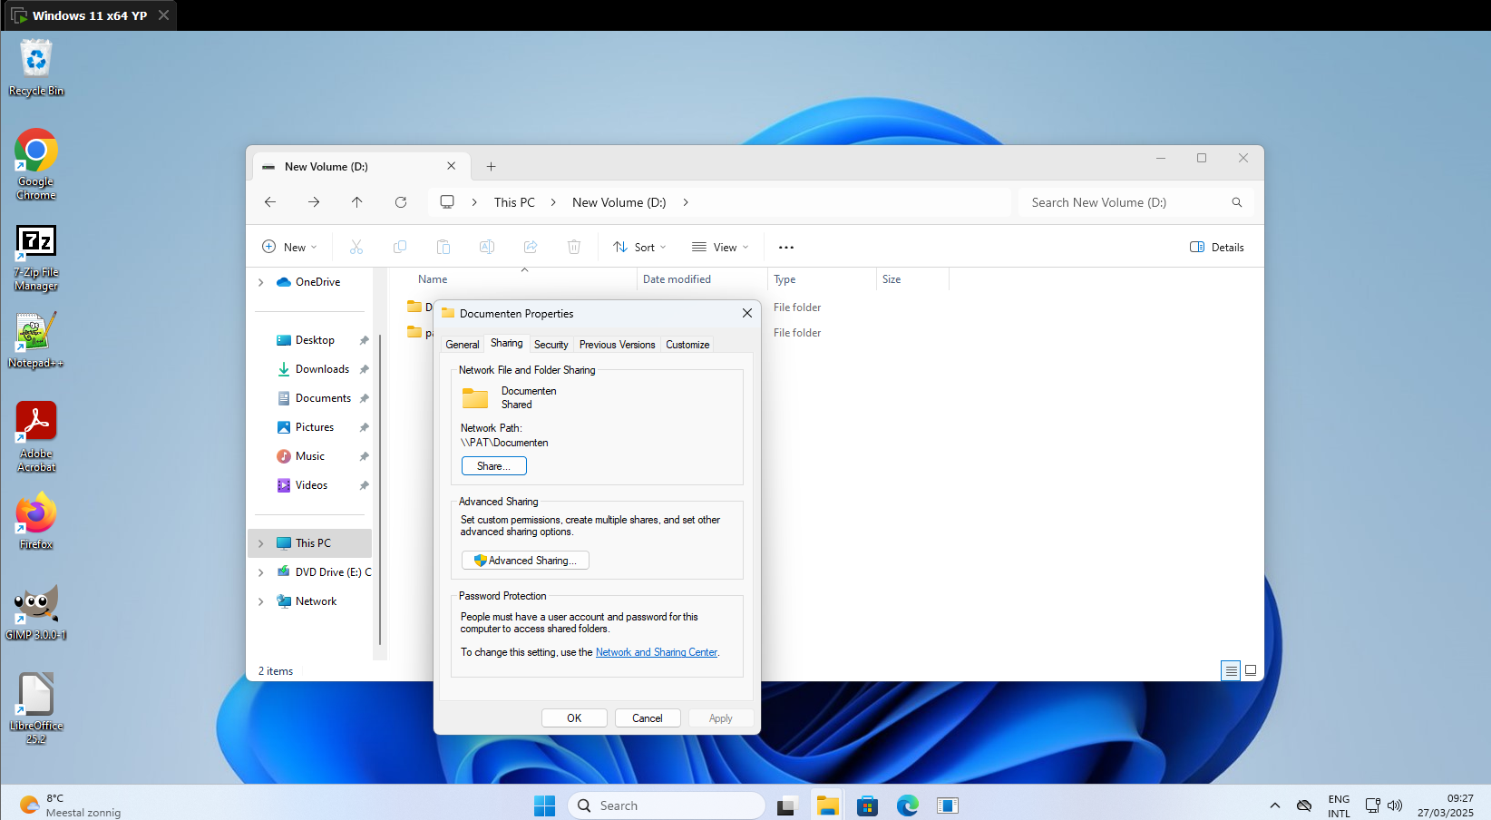Go up one folder level
This screenshot has height=820, width=1491.
pos(356,202)
